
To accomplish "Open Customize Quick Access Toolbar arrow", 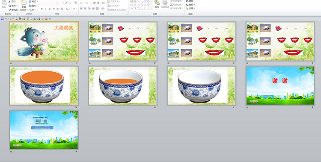I will coord(50,19).
